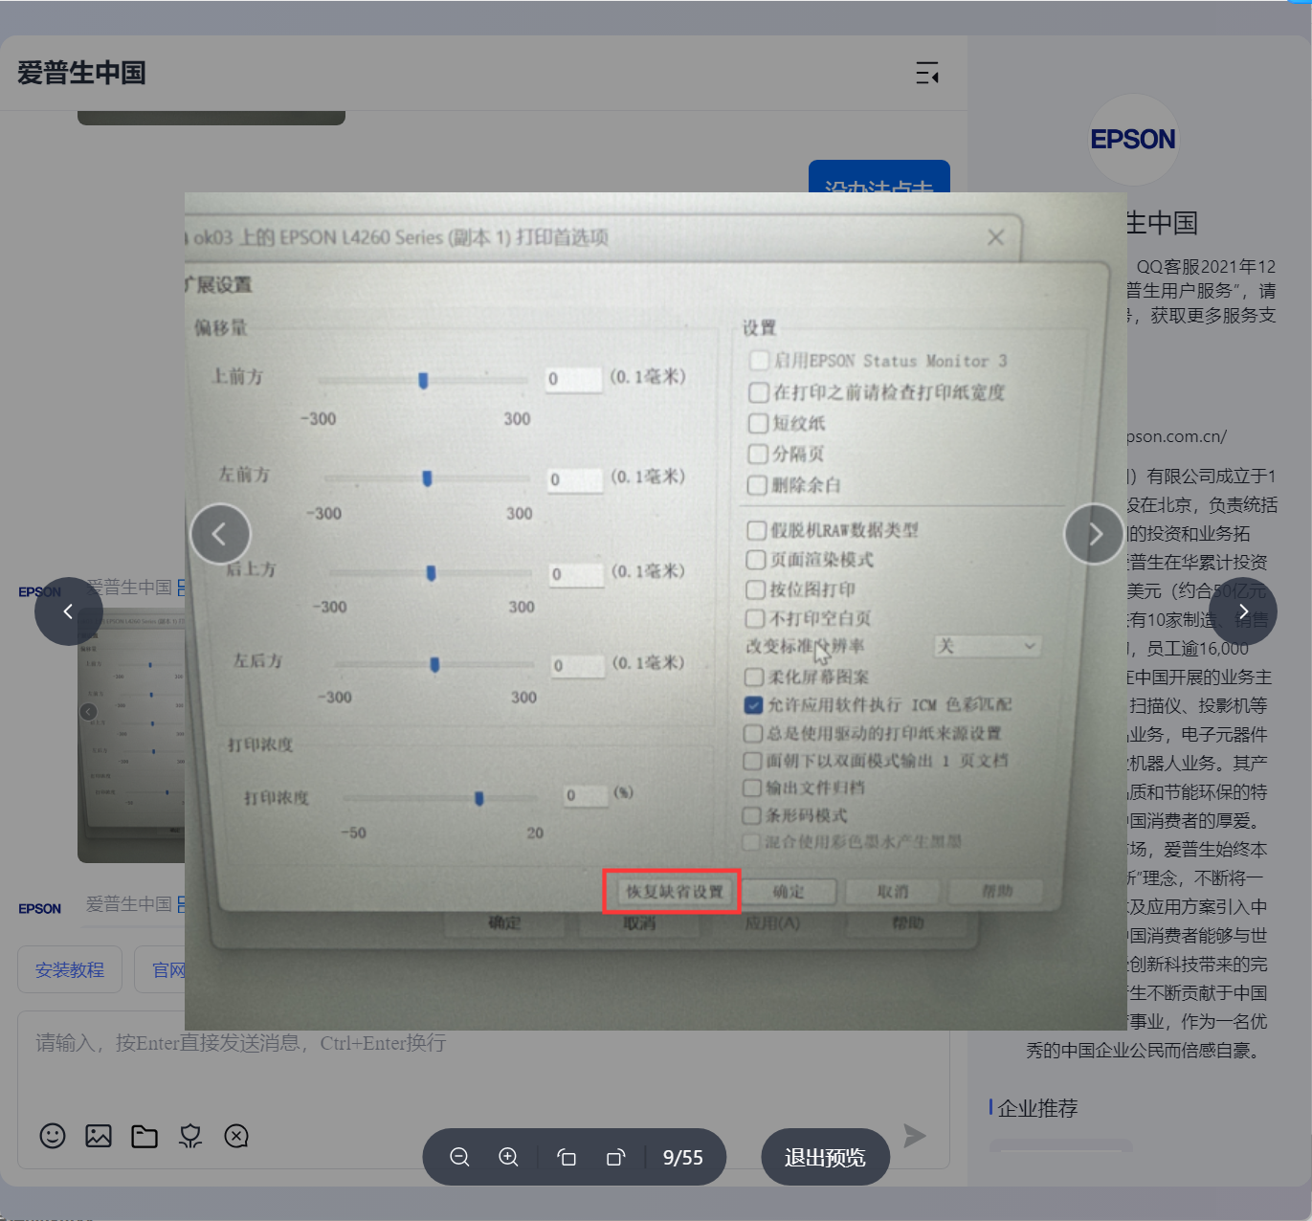This screenshot has height=1221, width=1312.
Task: Click 取消 button in extended settings
Action: coord(893,892)
